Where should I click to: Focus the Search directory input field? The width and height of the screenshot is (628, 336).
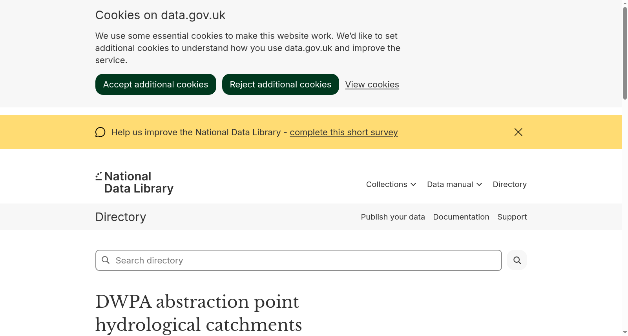point(299,260)
